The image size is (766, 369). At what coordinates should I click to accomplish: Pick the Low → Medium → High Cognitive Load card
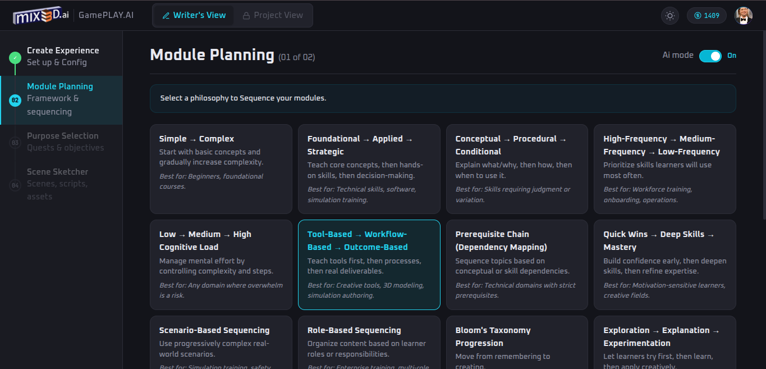coord(221,265)
